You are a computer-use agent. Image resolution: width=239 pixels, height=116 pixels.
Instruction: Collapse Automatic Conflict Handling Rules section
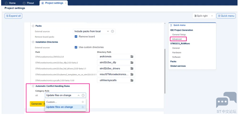tap(33, 86)
